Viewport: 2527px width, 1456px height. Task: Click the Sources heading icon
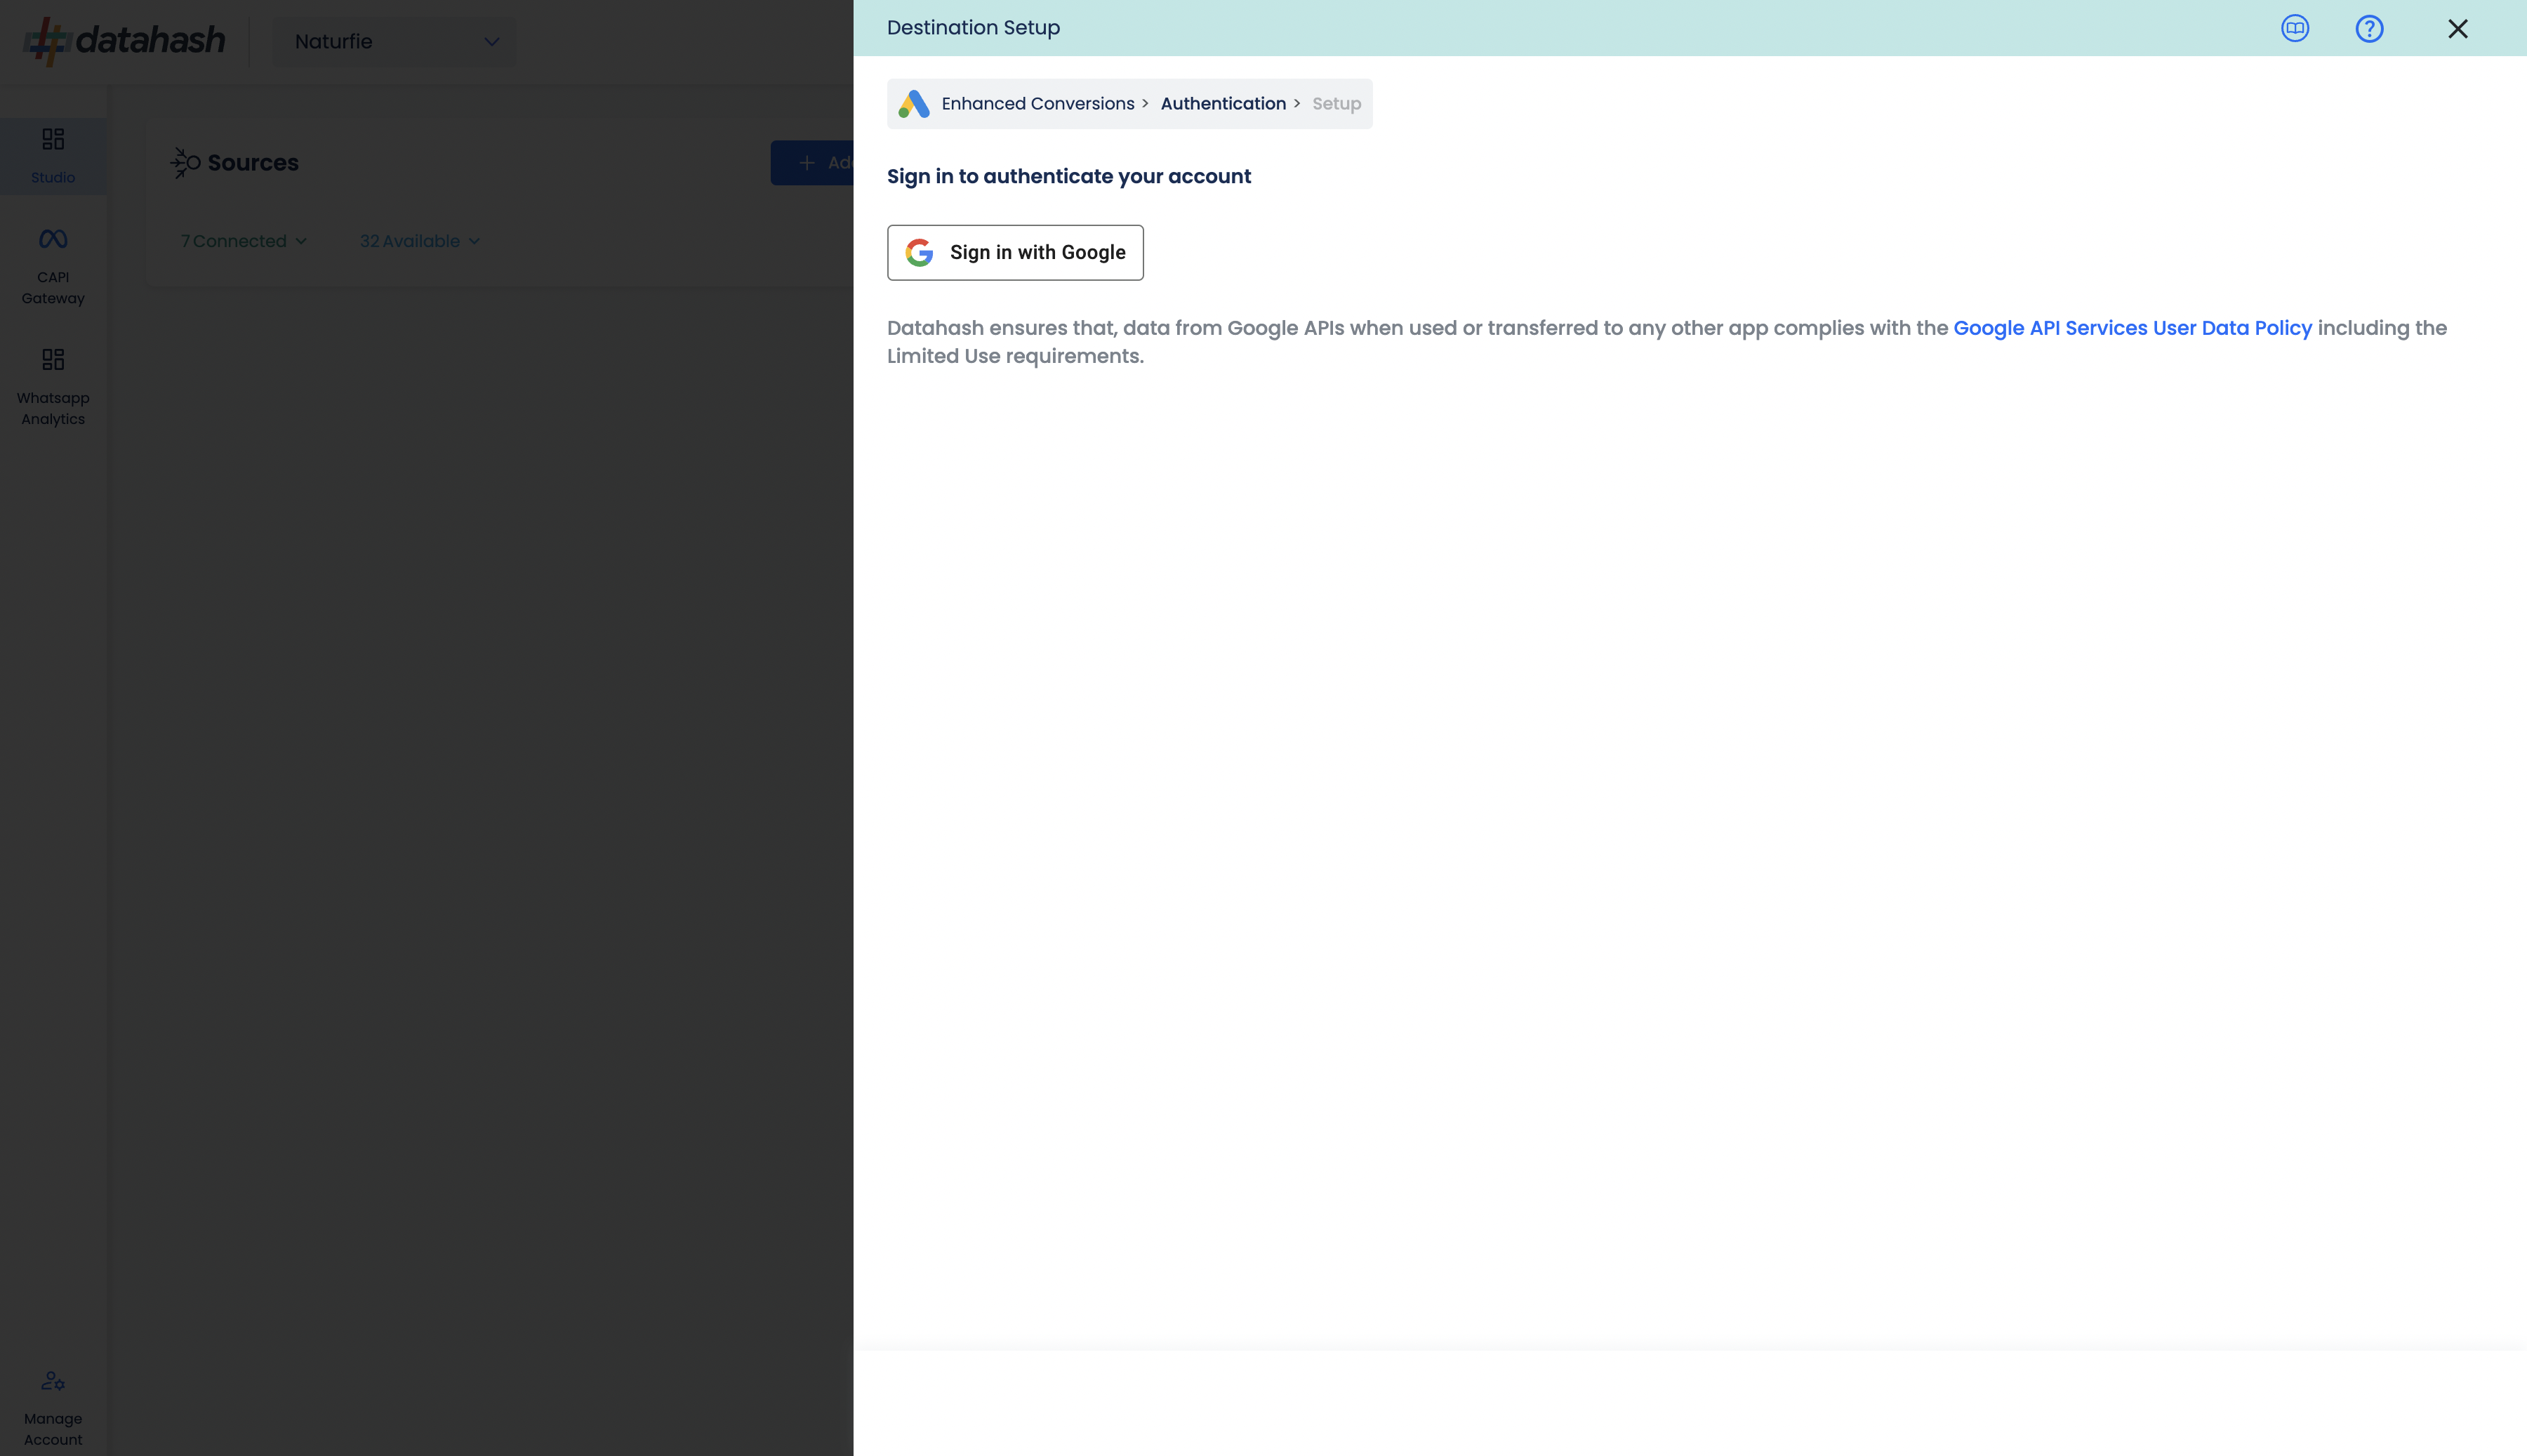click(185, 163)
